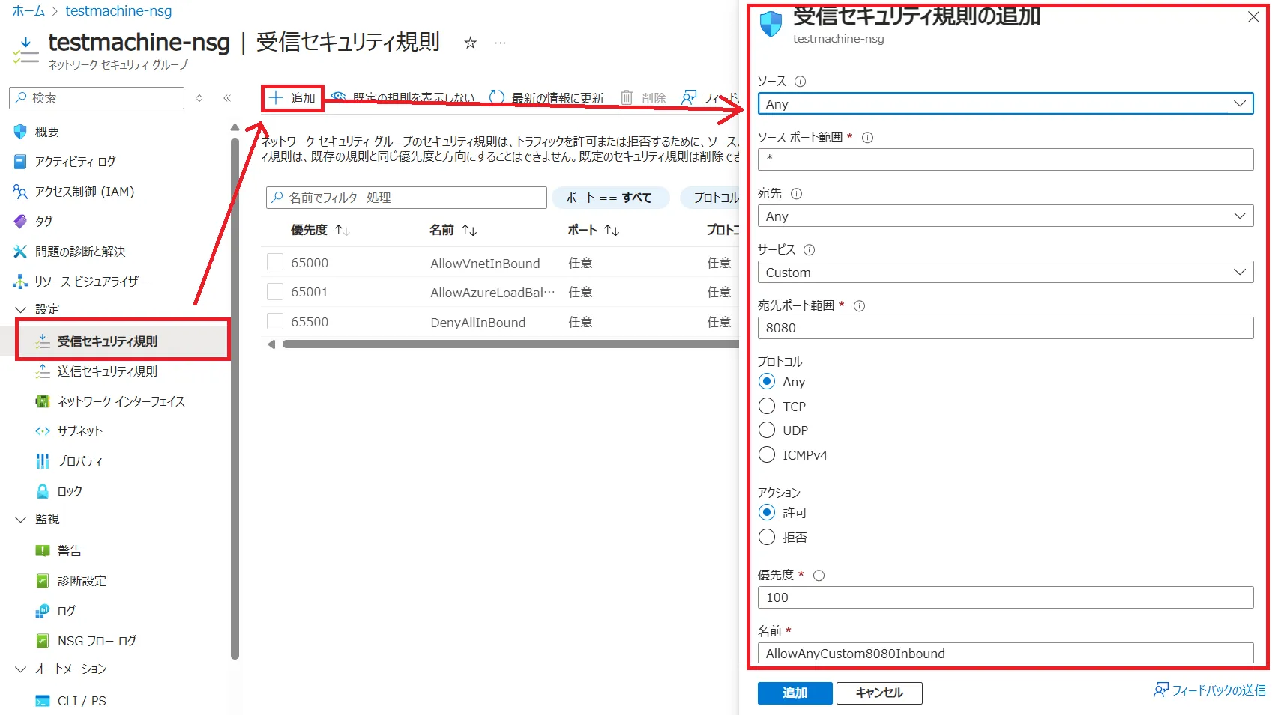Click the favorite star icon beside page title

[x=470, y=43]
